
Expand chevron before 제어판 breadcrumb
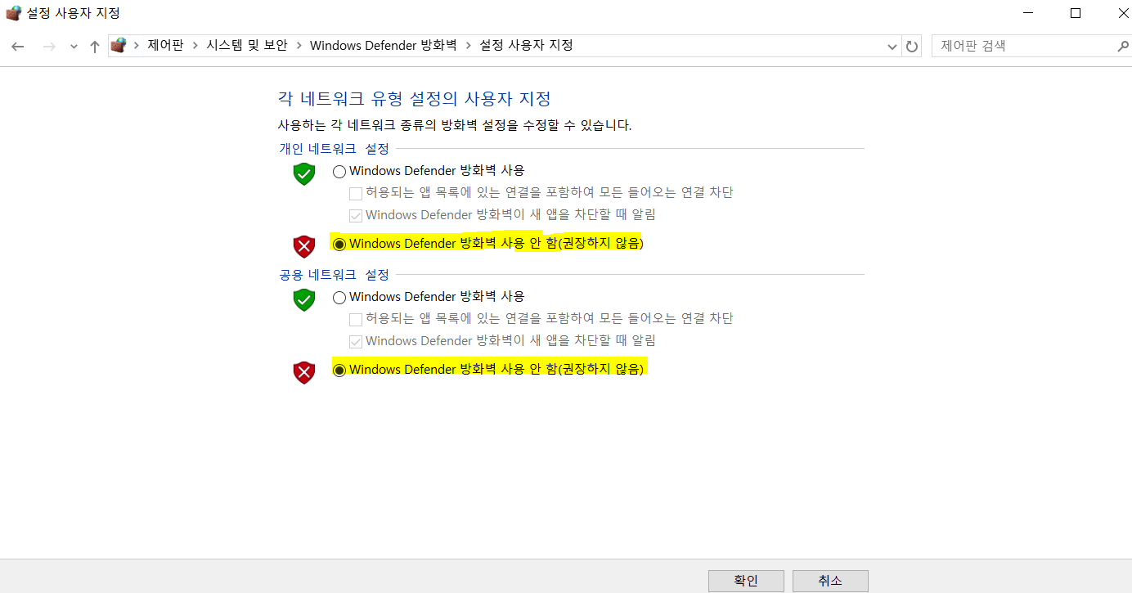coord(137,46)
